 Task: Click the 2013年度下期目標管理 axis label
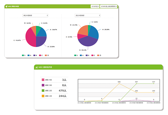(x=102, y=103)
